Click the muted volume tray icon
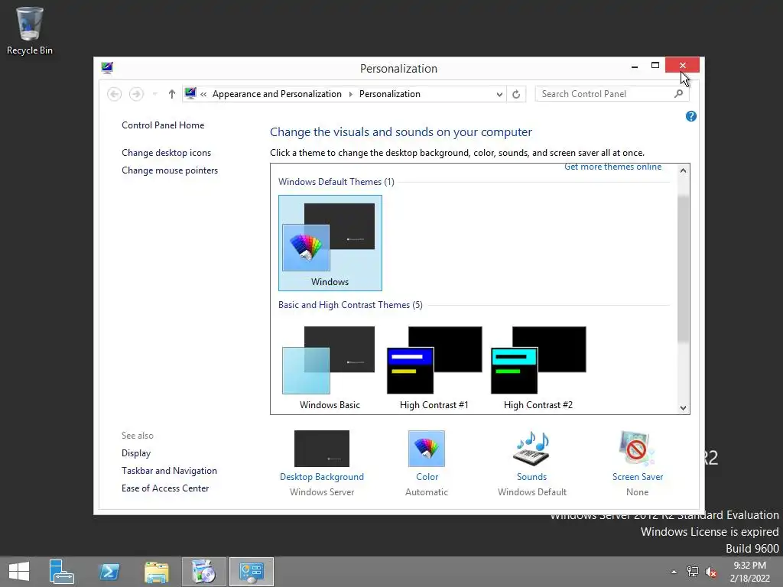The image size is (783, 587). (x=711, y=572)
